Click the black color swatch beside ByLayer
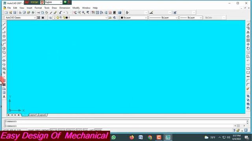This screenshot has height=141, width=252. coord(122,18)
